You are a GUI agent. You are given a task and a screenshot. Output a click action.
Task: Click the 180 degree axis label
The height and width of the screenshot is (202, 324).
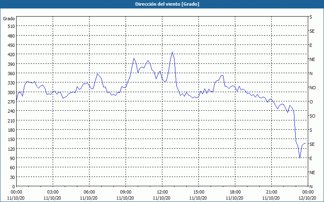[x=11, y=130]
